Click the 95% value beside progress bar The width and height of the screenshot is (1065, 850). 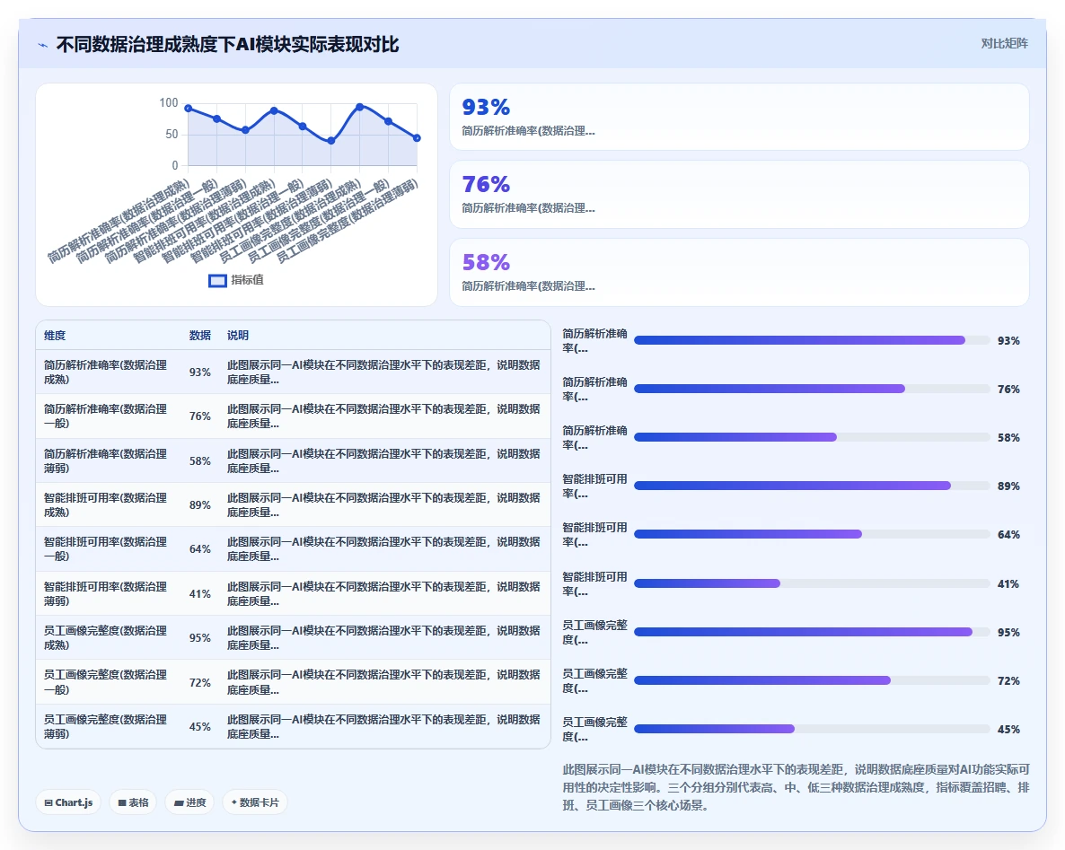tap(1008, 632)
